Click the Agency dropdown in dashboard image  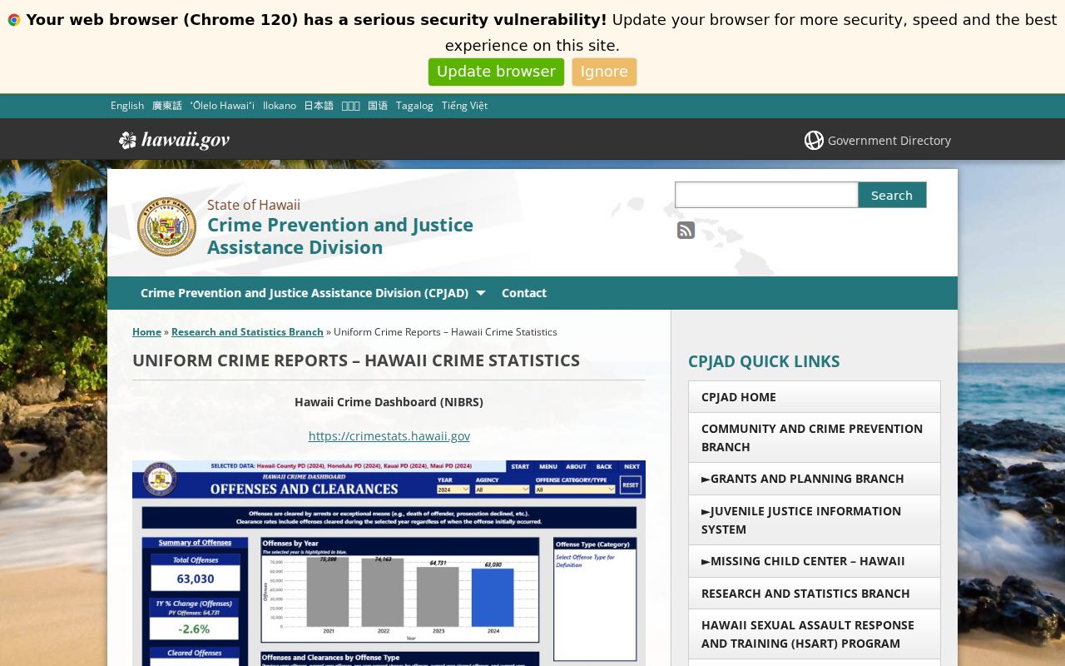pyautogui.click(x=502, y=490)
